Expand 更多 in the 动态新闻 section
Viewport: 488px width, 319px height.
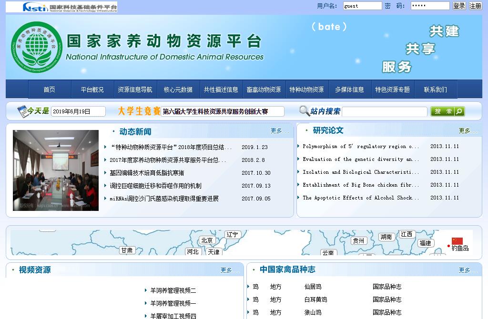277,130
